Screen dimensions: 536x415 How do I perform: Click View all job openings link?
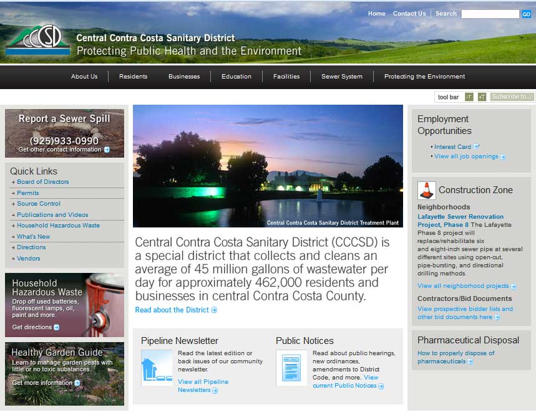coord(466,156)
